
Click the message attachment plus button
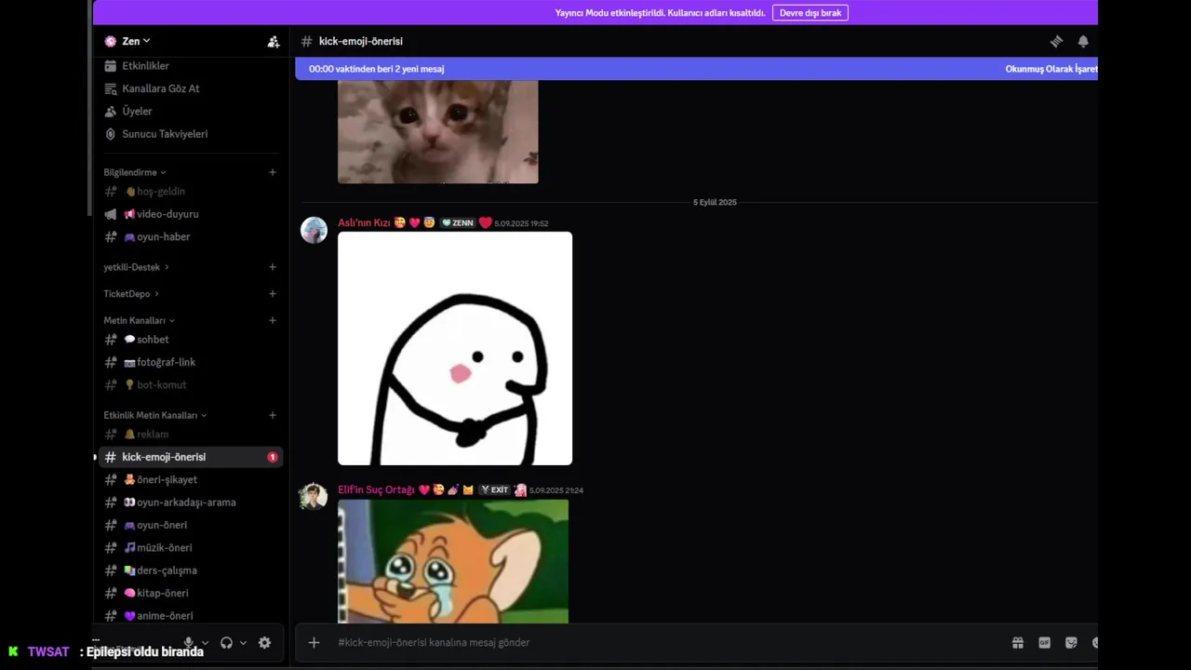pyautogui.click(x=314, y=643)
